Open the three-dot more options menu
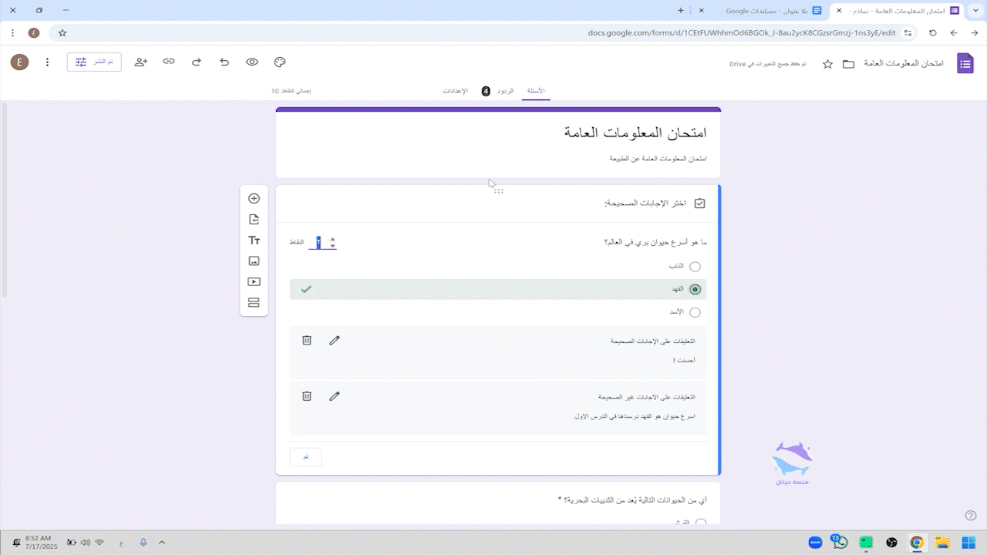This screenshot has width=987, height=555. (47, 62)
